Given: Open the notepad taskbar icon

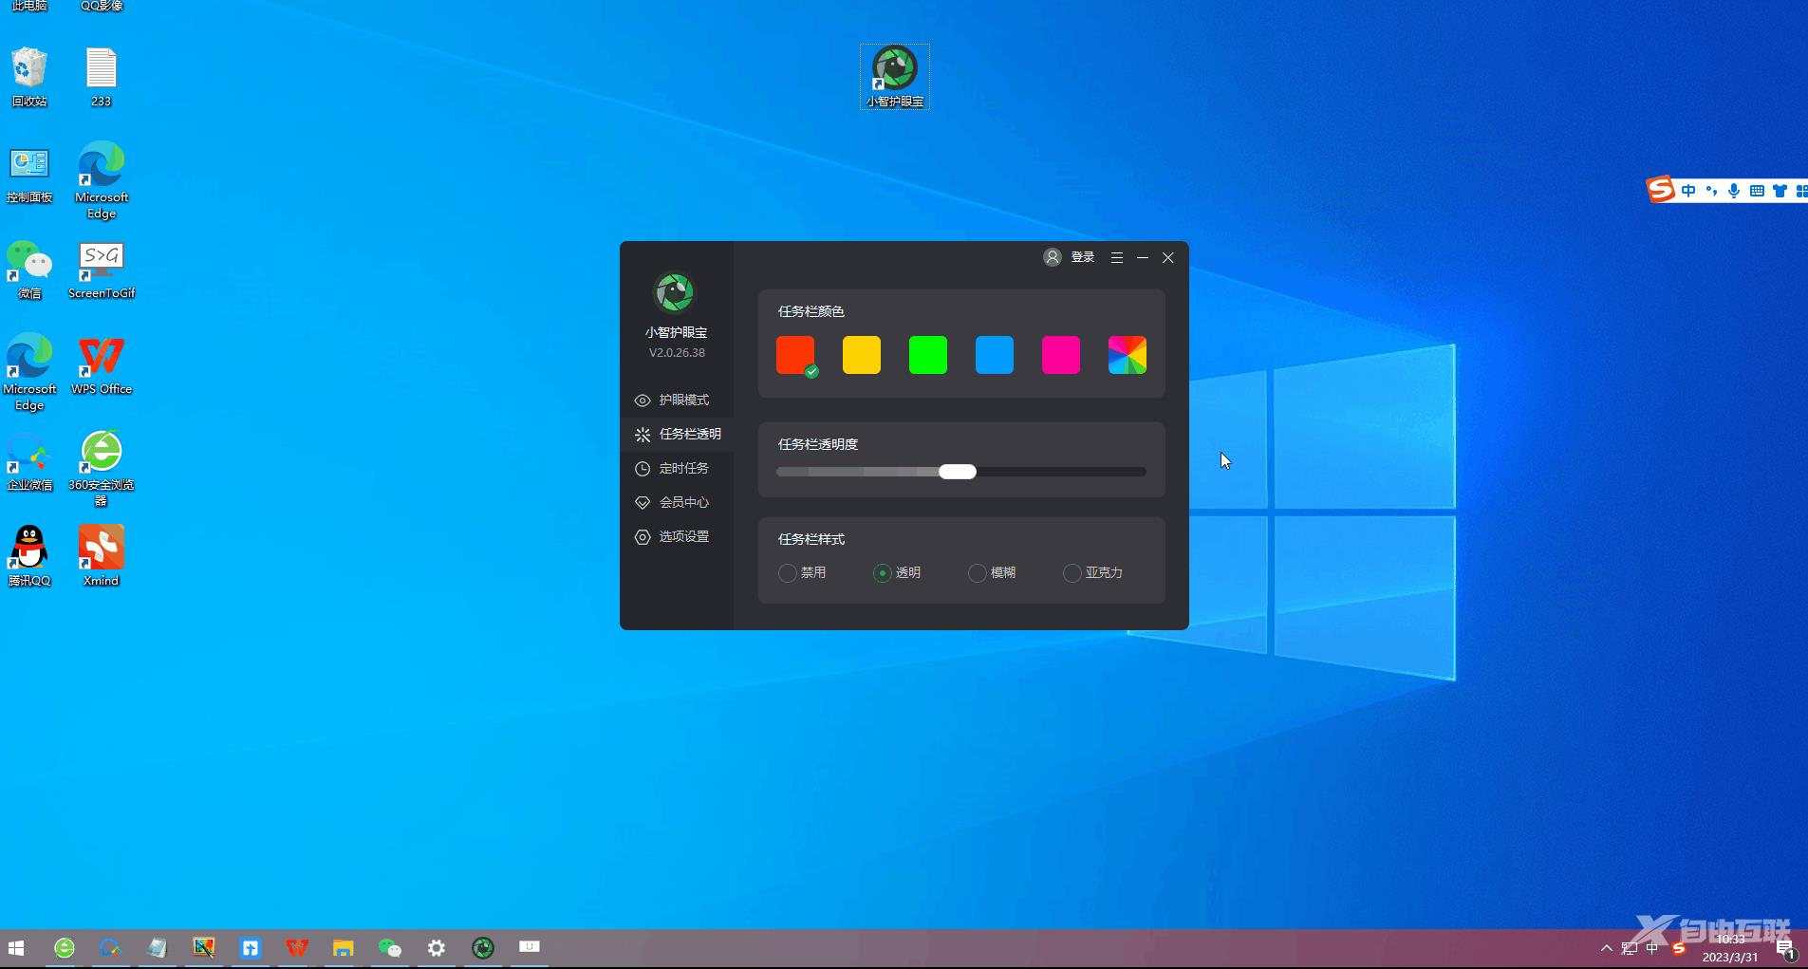Looking at the screenshot, I should 157,948.
